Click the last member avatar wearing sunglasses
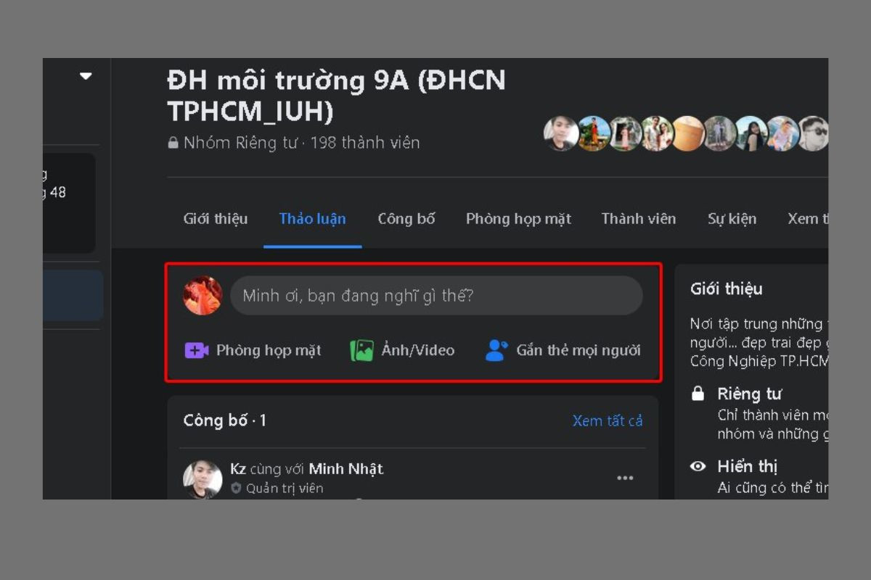This screenshot has height=580, width=871. 813,133
